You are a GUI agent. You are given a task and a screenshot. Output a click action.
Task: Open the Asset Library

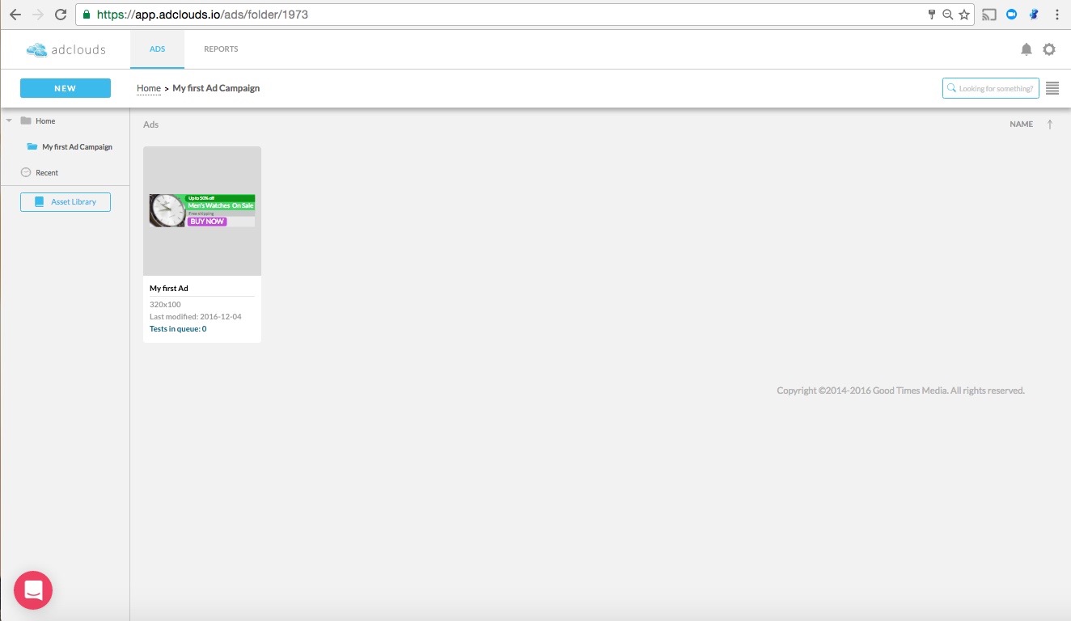click(66, 202)
